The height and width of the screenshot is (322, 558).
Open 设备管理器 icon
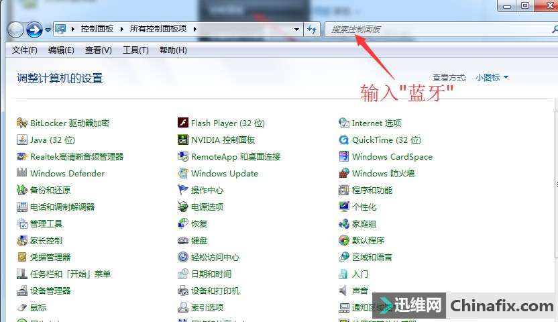coord(21,290)
